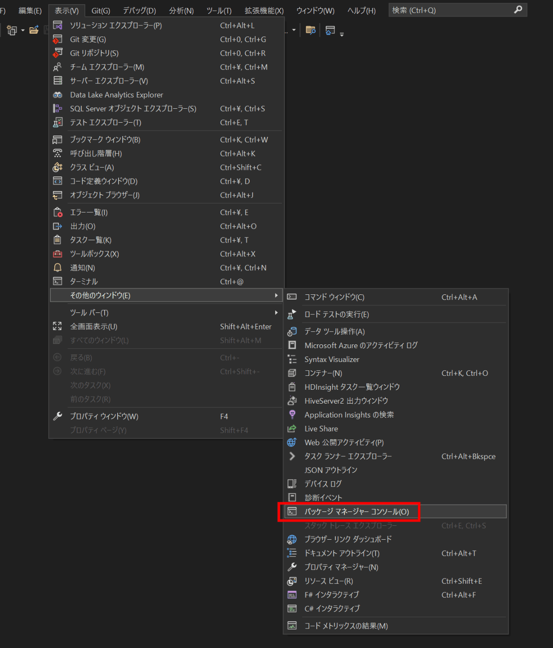The width and height of the screenshot is (553, 648).
Task: Click the チーム エクスプローラー icon
Action: point(57,67)
